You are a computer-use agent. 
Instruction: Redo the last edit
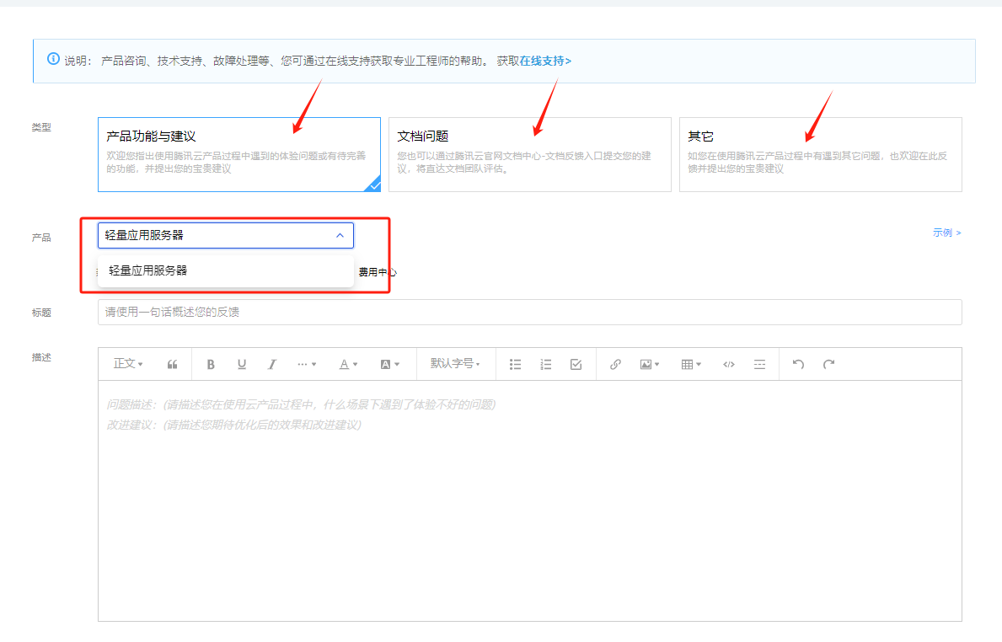pos(829,364)
